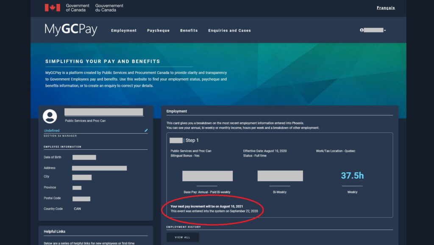Click 'Status - Full time' text
Viewport: 434px width, 245px height.
255,156
